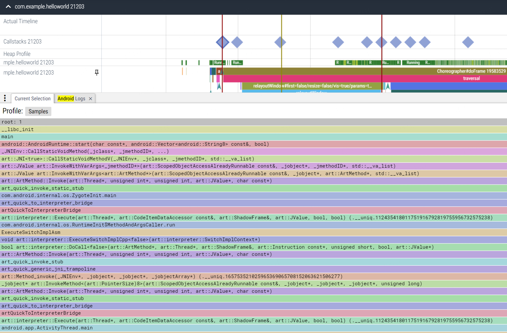Select the relayoutWindow#first=false slice
Viewport: 507px width, 333px height.
[x=312, y=86]
